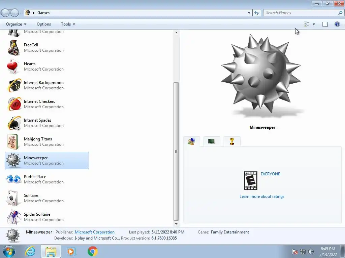This screenshot has width=345, height=258.
Task: Click the volume speaker tray icon
Action: coord(311,252)
